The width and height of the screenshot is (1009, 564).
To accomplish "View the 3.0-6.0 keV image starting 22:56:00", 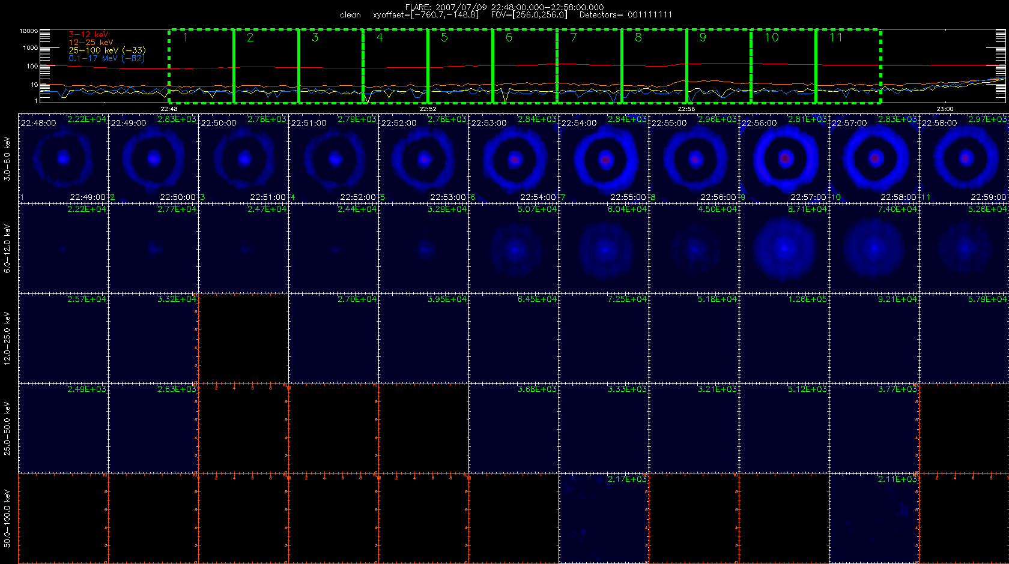I will 784,158.
